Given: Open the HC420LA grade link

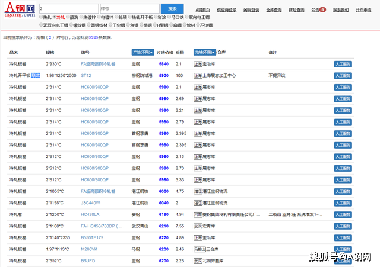Looking at the screenshot, I should (90, 214).
